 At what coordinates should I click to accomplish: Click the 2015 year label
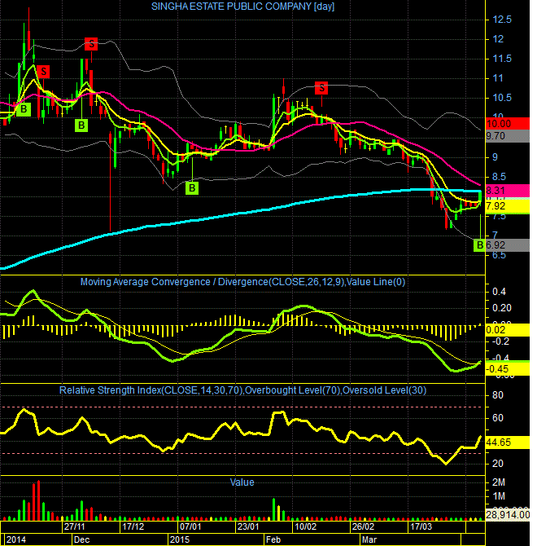[180, 539]
